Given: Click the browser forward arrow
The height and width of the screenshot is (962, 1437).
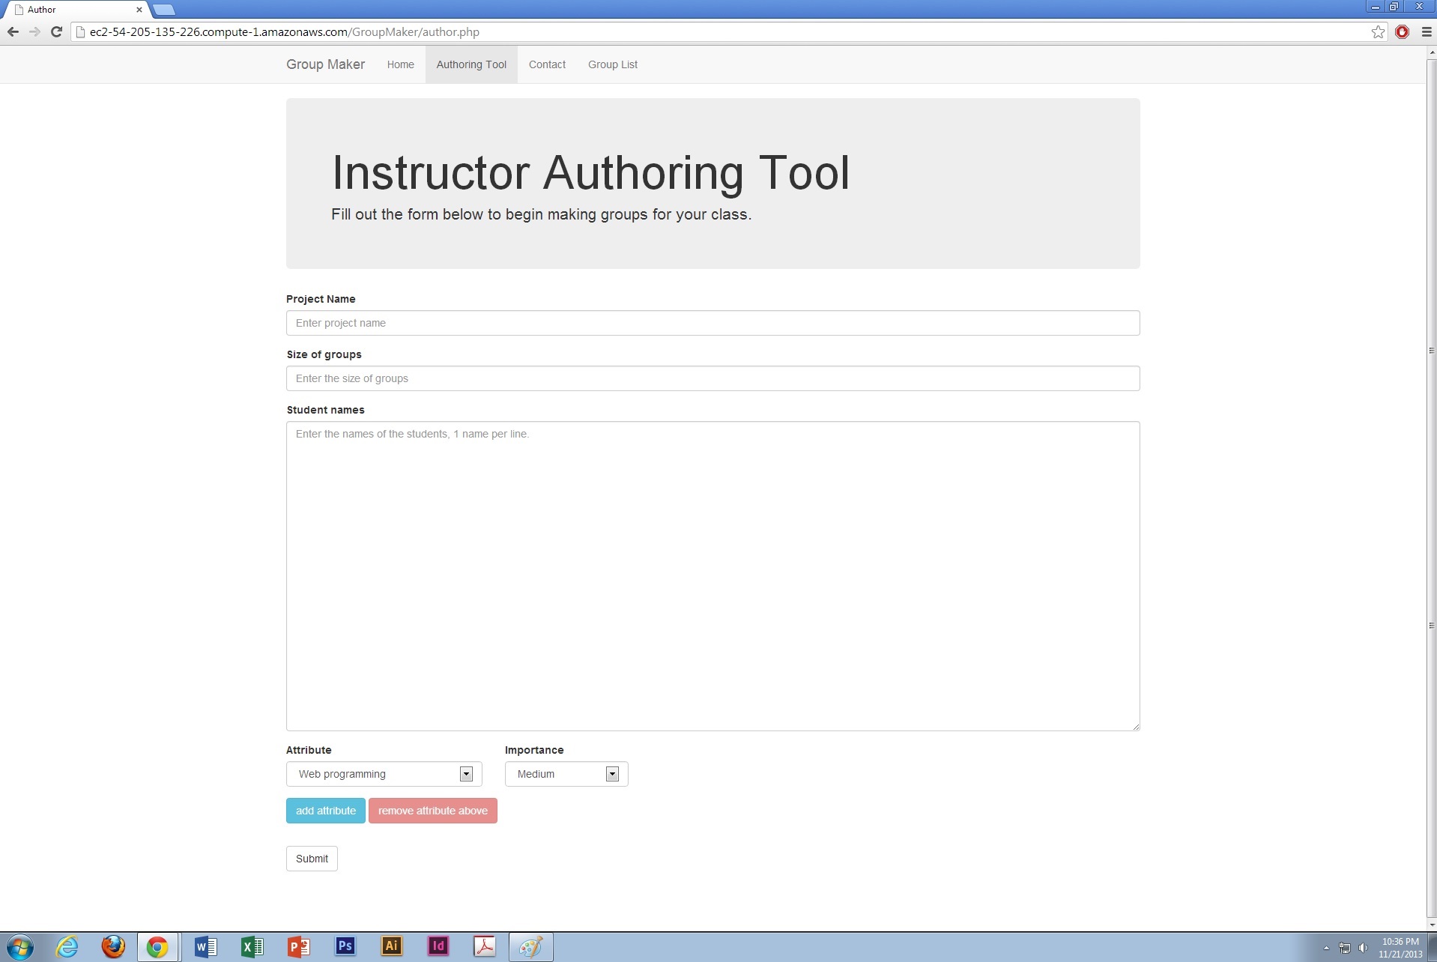Looking at the screenshot, I should coord(34,31).
